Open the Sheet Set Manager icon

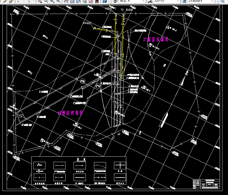85,1
